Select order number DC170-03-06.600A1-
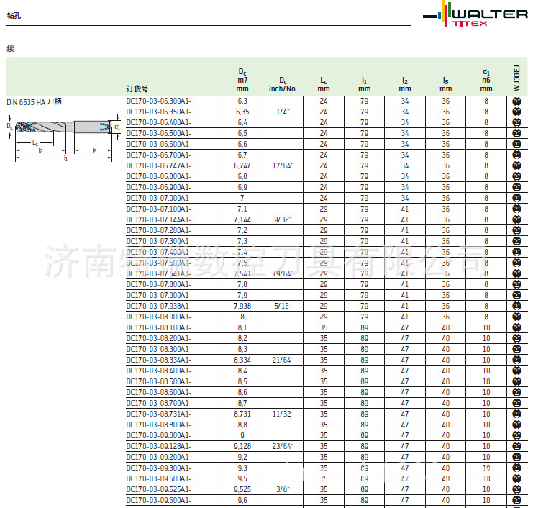The image size is (533, 508). point(159,144)
